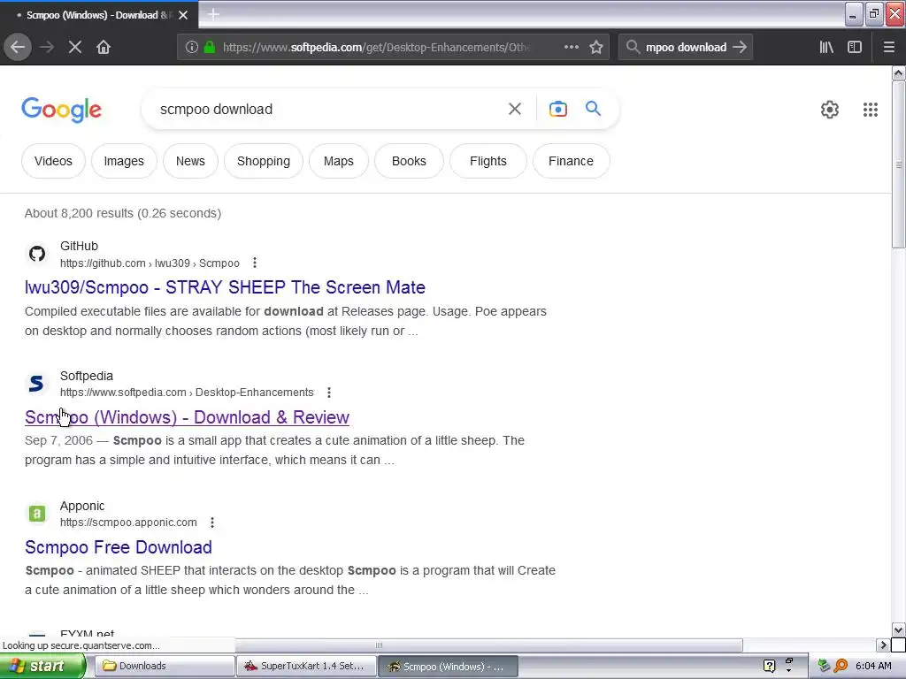Filter results by Books
The width and height of the screenshot is (906, 679).
tap(409, 161)
